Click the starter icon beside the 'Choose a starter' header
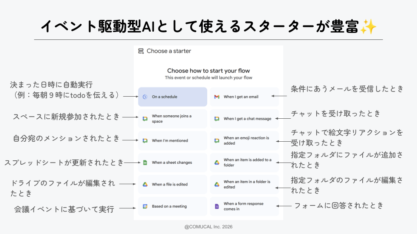 (141, 51)
